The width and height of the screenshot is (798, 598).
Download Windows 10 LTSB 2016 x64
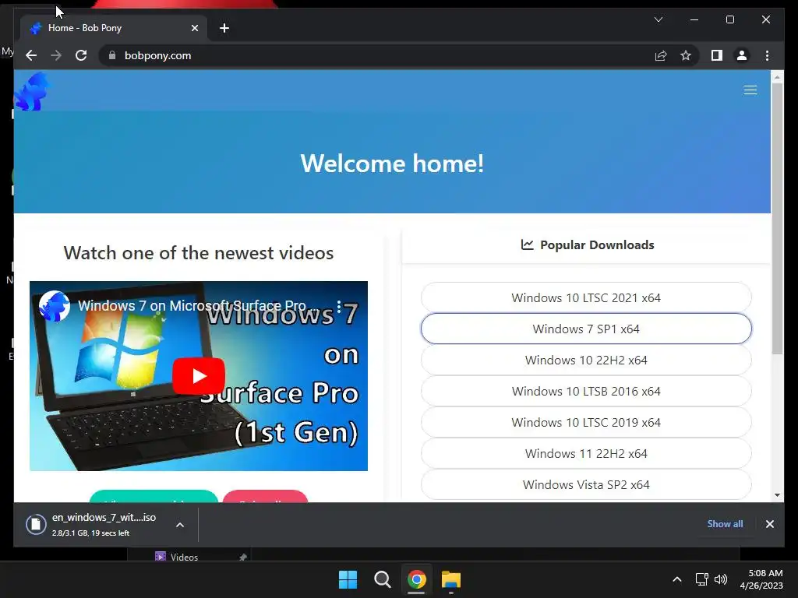(x=586, y=391)
